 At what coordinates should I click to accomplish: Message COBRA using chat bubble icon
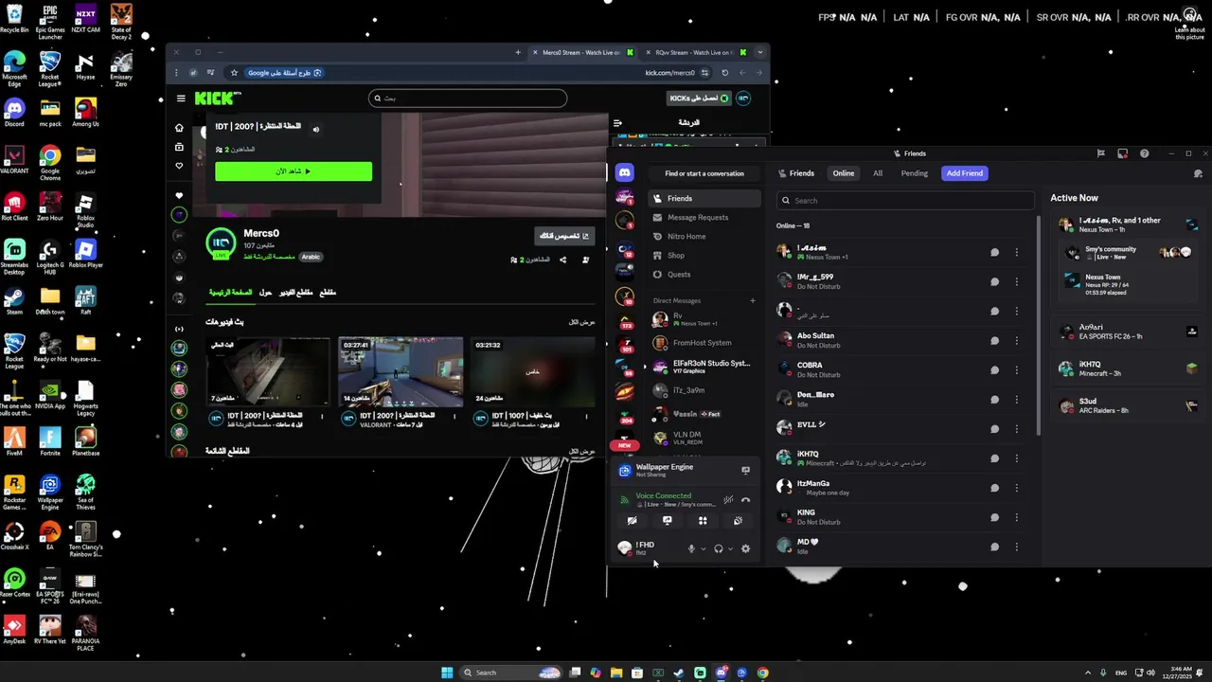[x=994, y=369]
